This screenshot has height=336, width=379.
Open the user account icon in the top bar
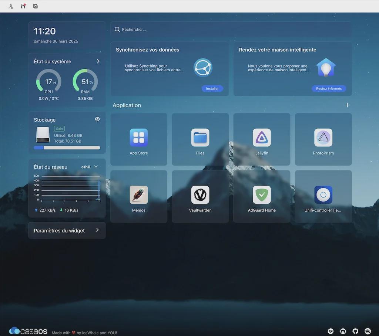point(11,6)
